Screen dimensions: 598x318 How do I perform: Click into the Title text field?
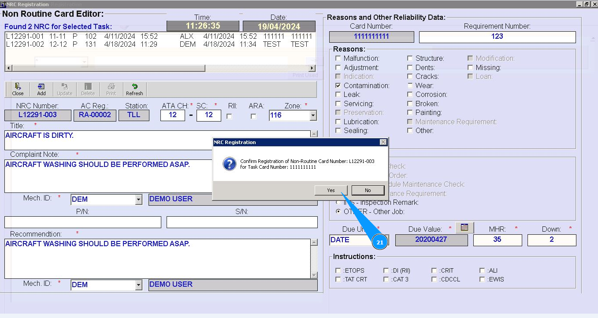158,140
